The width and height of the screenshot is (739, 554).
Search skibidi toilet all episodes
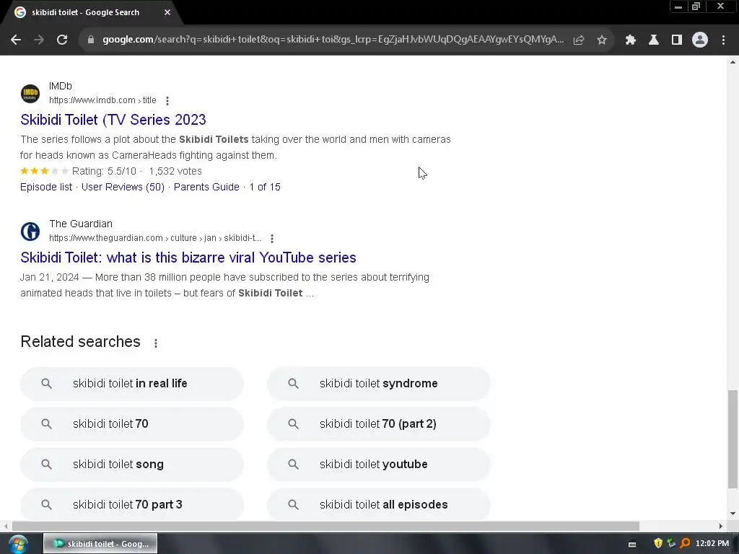379,504
